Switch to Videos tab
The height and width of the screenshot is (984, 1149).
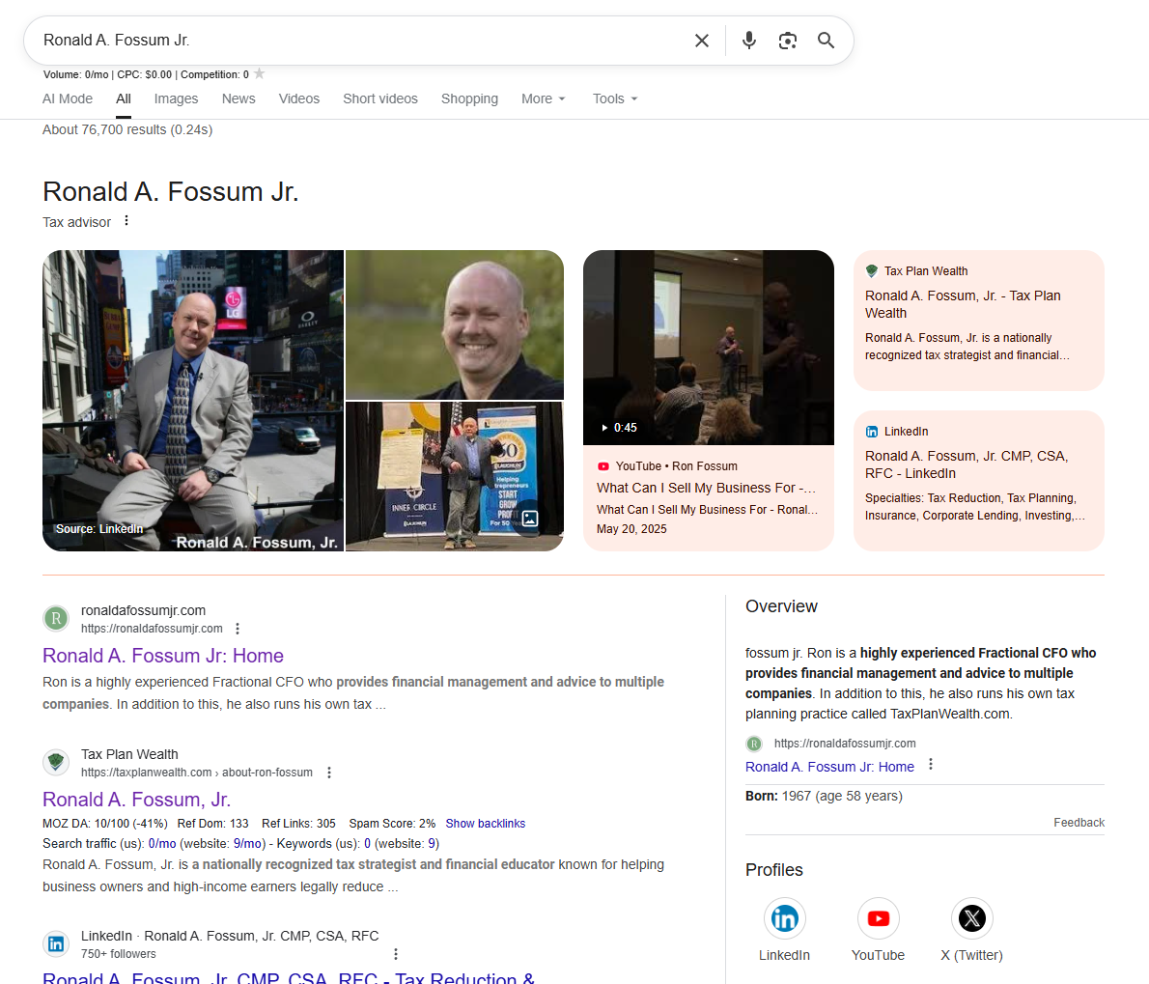(x=299, y=98)
